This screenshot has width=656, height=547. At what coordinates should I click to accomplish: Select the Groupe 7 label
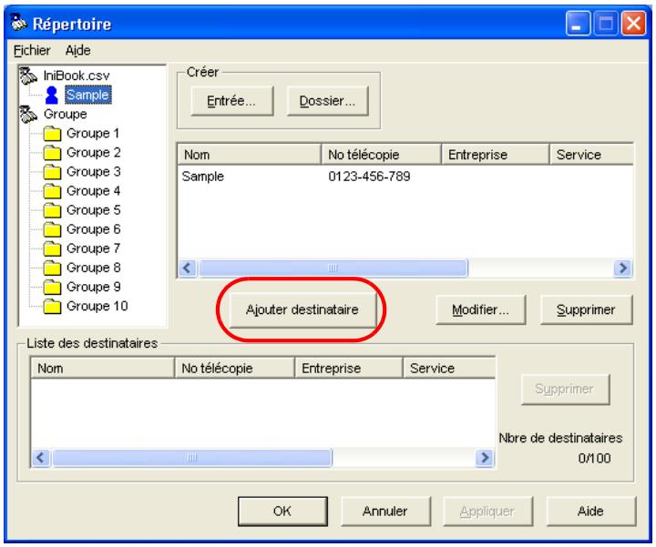tap(93, 248)
